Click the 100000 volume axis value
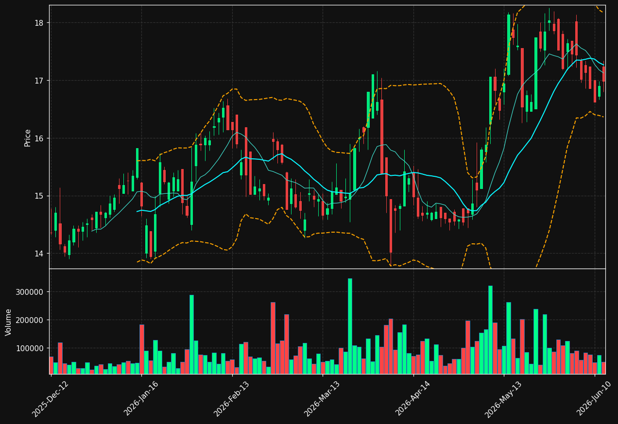 (x=30, y=348)
